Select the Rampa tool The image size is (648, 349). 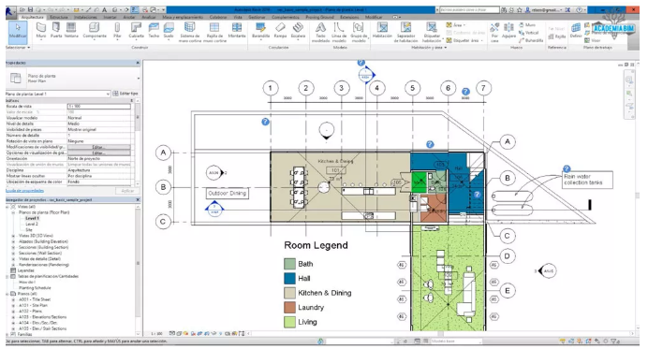coord(280,31)
